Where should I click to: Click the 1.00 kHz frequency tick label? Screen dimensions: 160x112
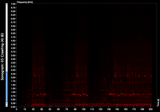(x=13, y=92)
